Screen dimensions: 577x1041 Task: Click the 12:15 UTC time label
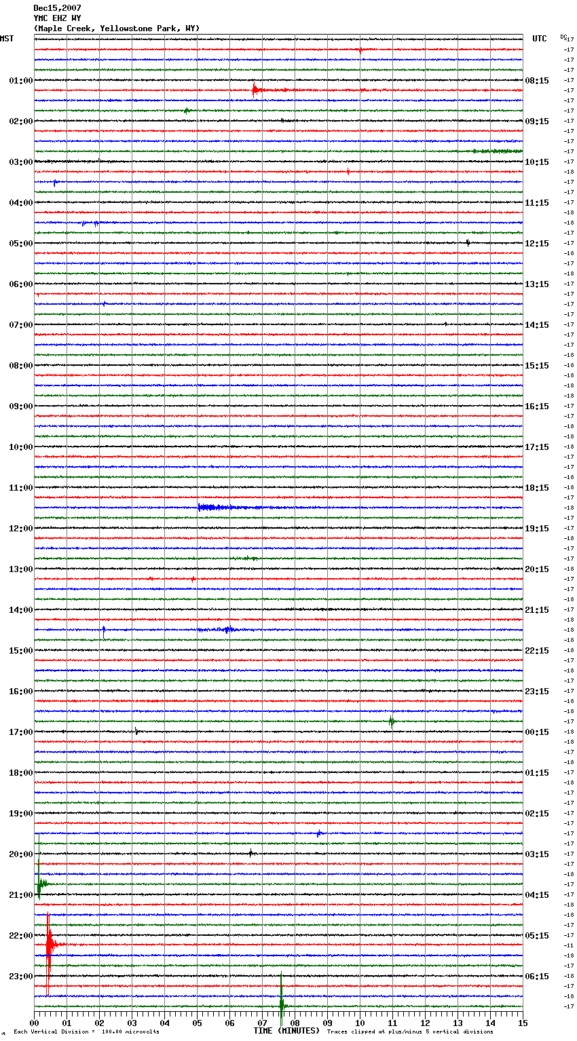click(x=537, y=244)
